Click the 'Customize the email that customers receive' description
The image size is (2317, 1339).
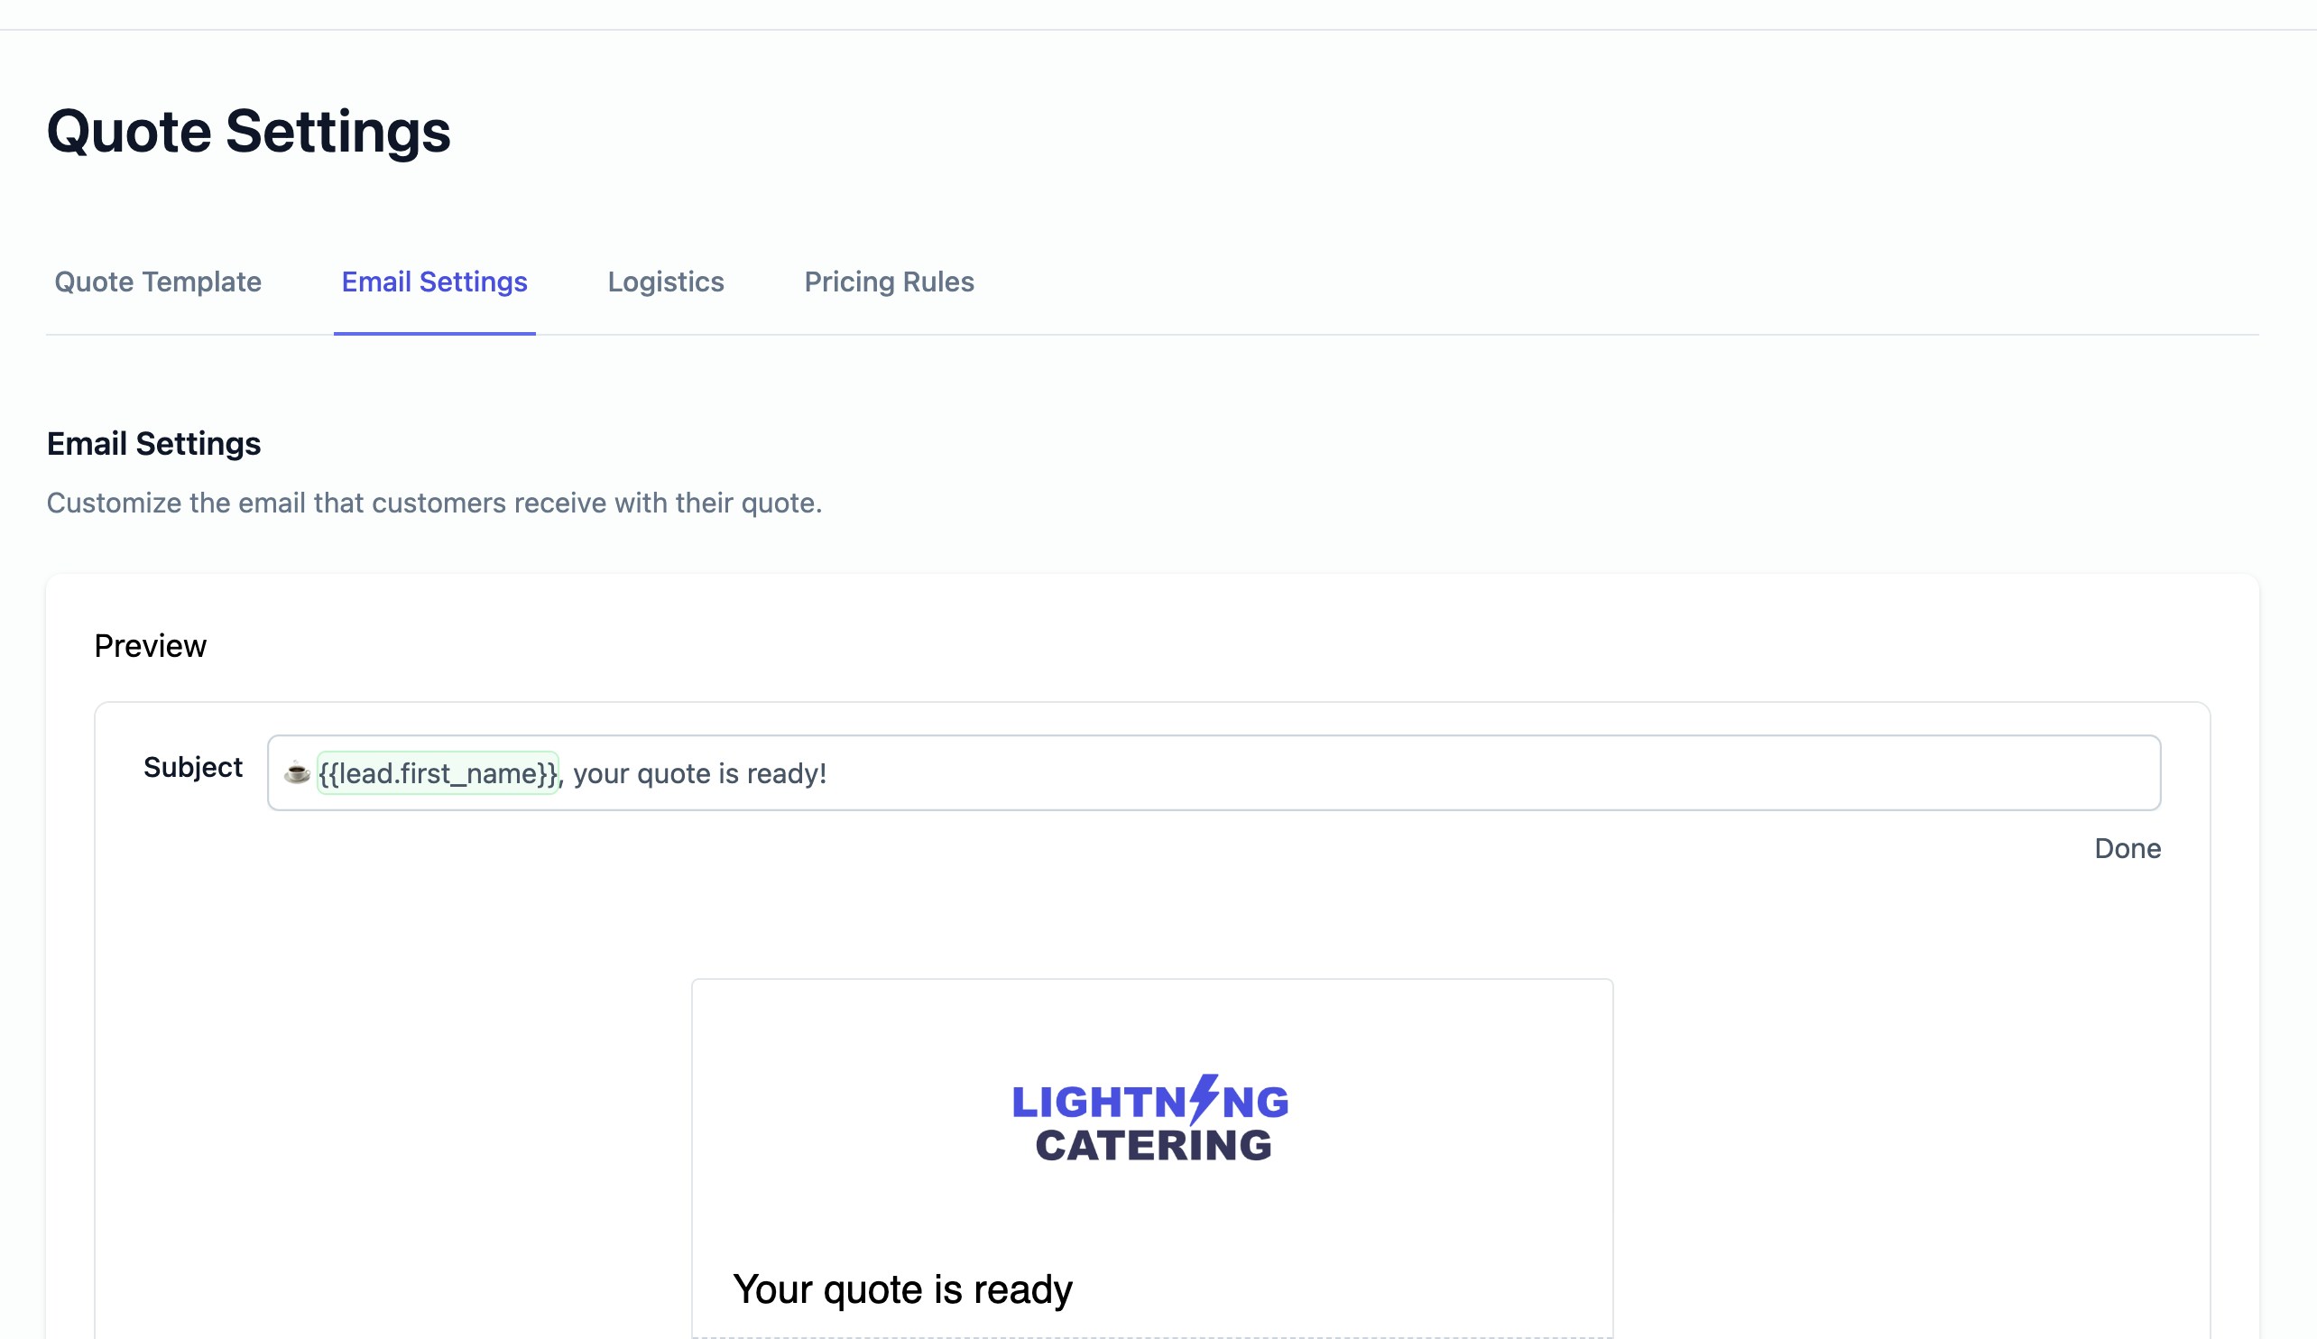tap(434, 503)
